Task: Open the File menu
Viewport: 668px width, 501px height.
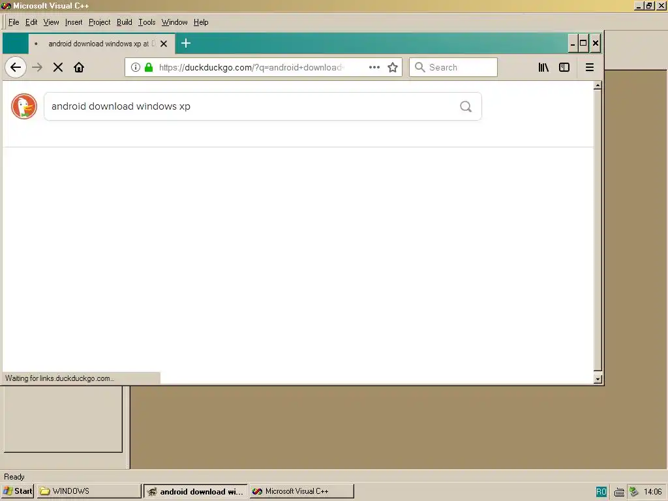Action: (14, 22)
